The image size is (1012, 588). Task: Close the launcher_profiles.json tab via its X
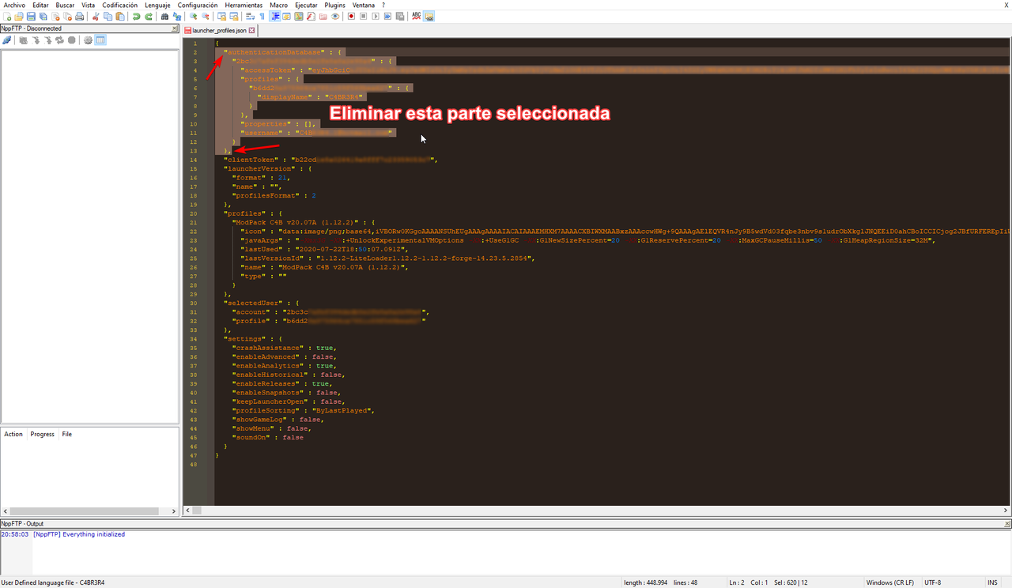pyautogui.click(x=252, y=30)
